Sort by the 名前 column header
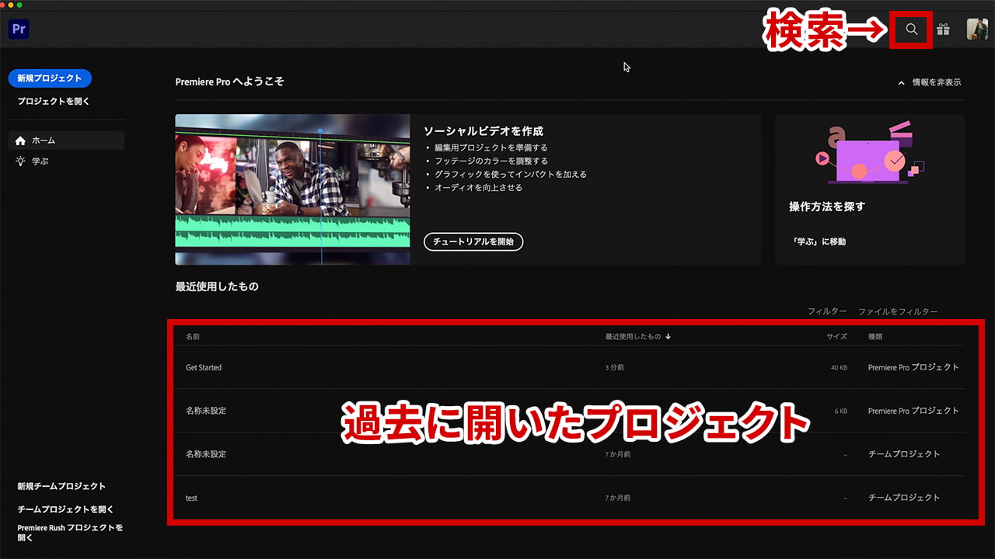This screenshot has height=559, width=995. coord(193,336)
